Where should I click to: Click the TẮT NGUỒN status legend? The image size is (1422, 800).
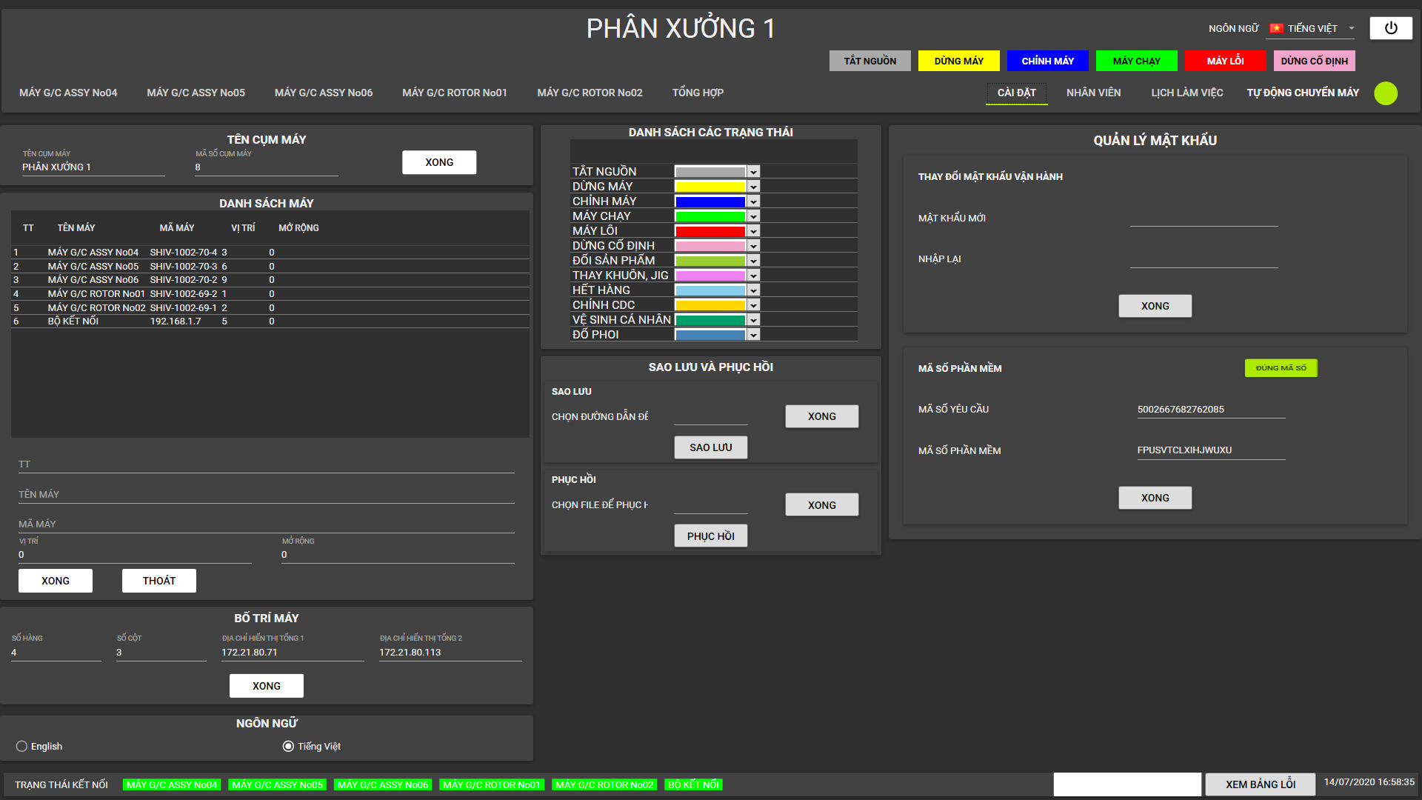click(x=869, y=61)
